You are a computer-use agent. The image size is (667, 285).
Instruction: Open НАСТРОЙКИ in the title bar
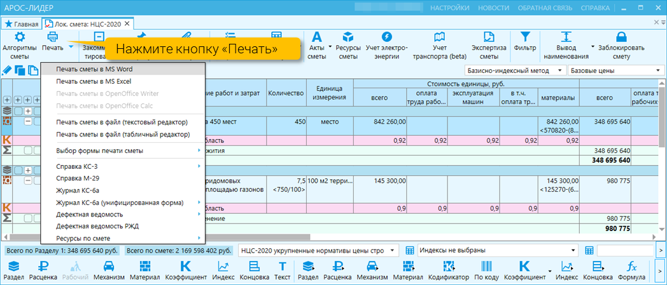(x=449, y=8)
